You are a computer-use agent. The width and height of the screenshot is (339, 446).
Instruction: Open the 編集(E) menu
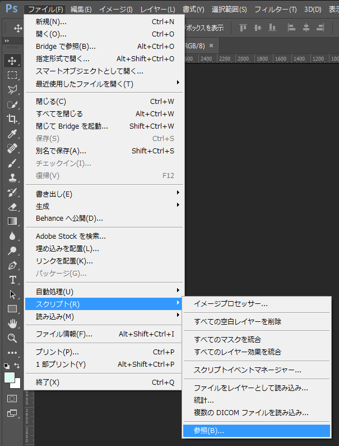tap(81, 10)
